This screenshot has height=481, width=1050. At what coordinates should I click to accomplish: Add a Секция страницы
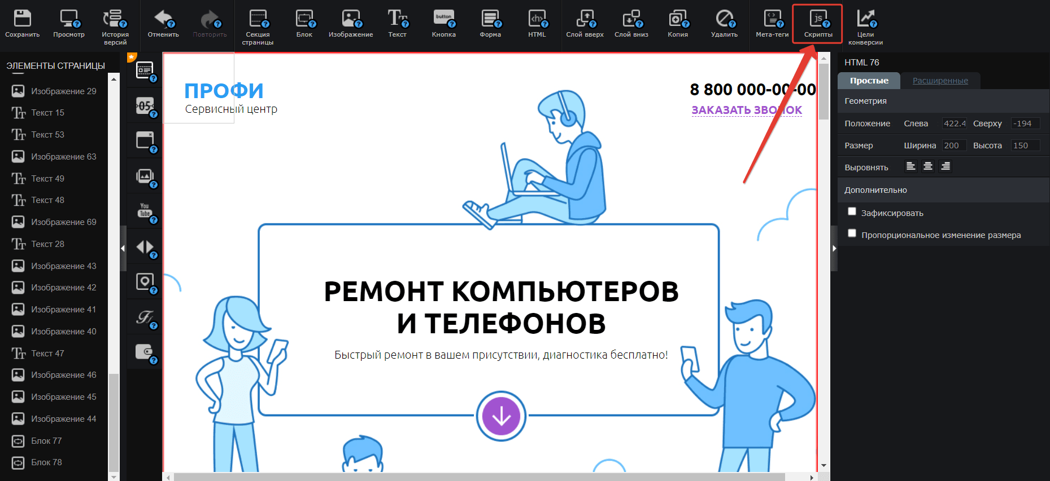tap(258, 27)
